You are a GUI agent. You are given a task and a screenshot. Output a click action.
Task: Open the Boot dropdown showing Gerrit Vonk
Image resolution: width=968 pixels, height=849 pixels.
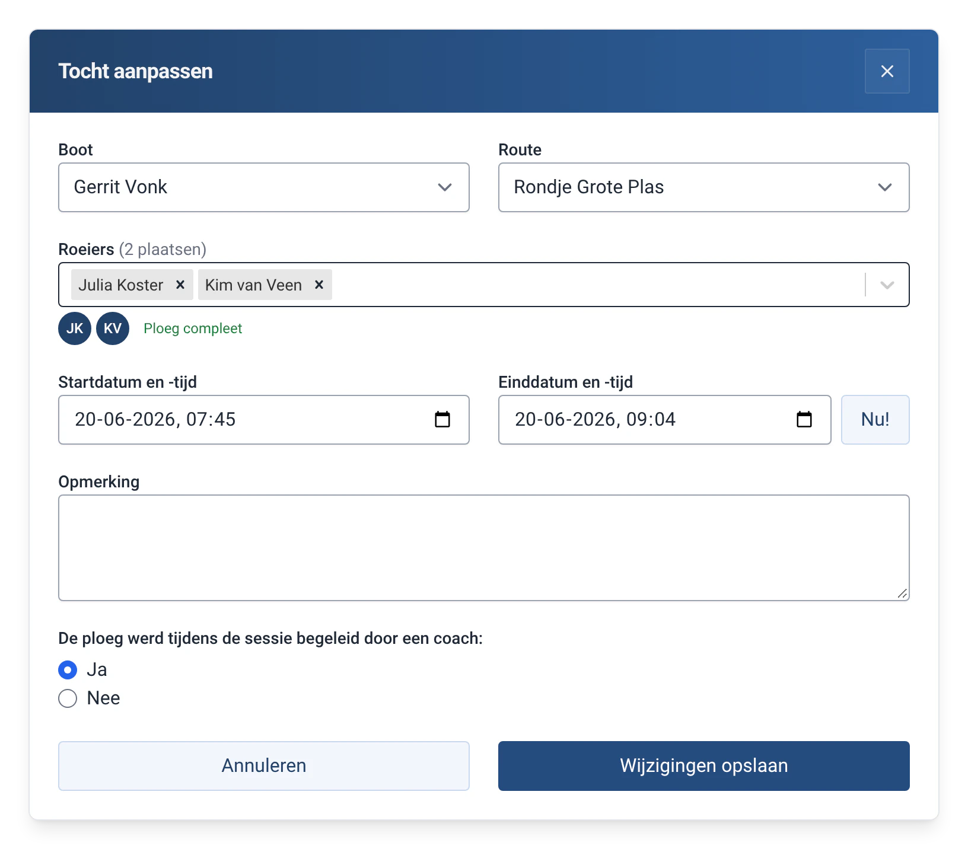[264, 187]
